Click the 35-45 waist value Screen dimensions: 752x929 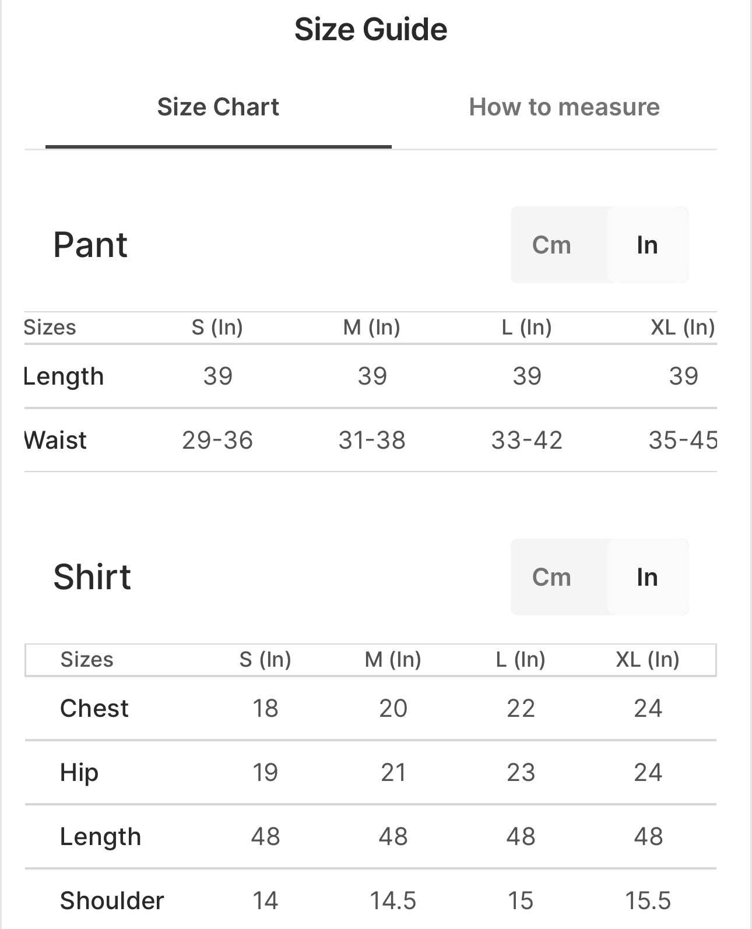[682, 440]
